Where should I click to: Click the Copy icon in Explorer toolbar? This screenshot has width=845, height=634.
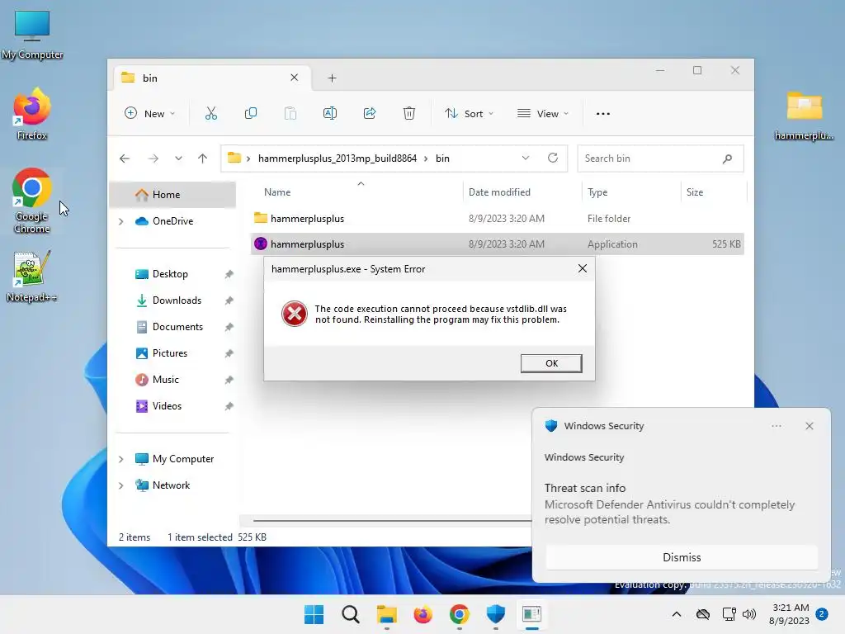coord(251,113)
